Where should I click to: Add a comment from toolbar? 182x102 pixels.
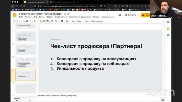(x=62, y=21)
